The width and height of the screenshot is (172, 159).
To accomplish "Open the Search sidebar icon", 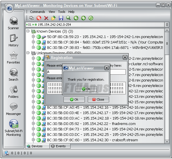I will tap(13, 72).
